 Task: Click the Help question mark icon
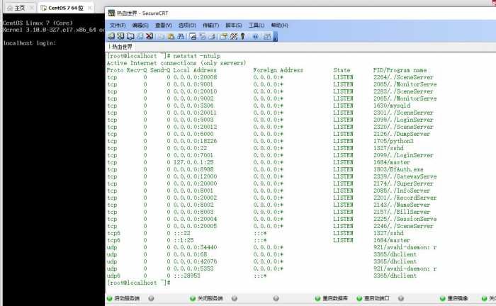254,35
